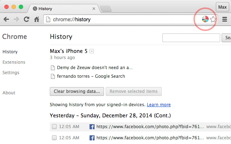The image size is (231, 144).
Task: Open the Learn more link
Action: [159, 105]
